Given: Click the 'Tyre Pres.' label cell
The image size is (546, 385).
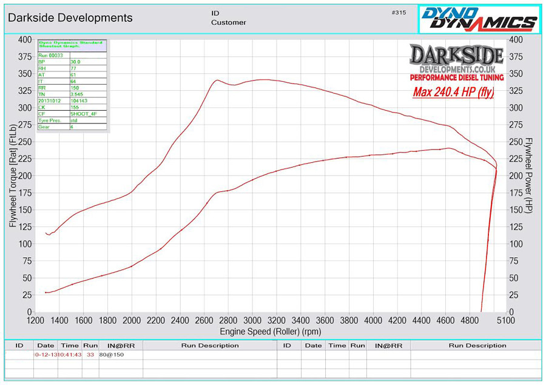Looking at the screenshot, I should (x=53, y=120).
